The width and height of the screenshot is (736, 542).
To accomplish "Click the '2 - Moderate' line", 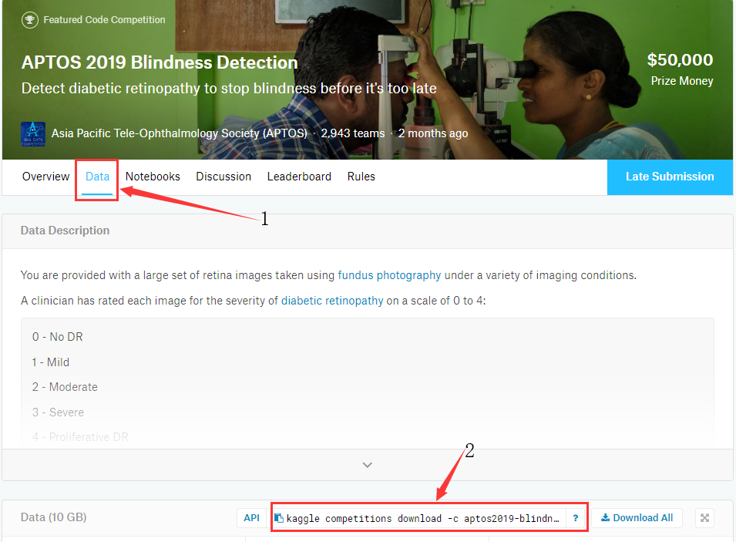I will click(x=65, y=387).
